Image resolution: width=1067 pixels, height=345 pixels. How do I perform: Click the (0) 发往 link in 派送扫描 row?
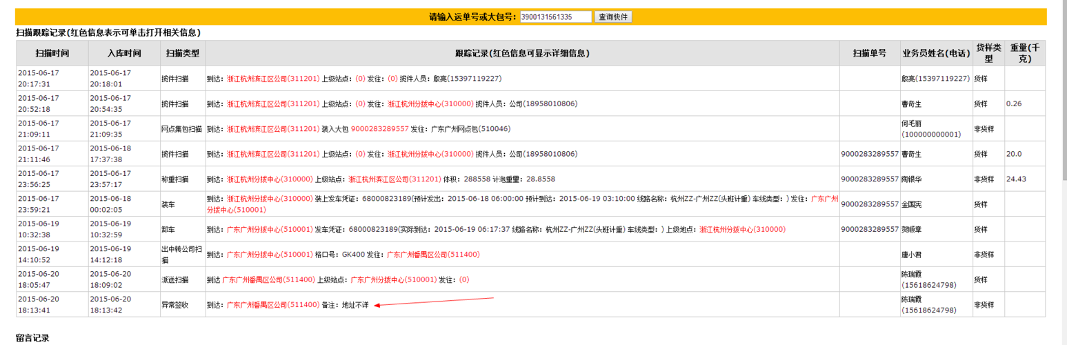point(464,279)
